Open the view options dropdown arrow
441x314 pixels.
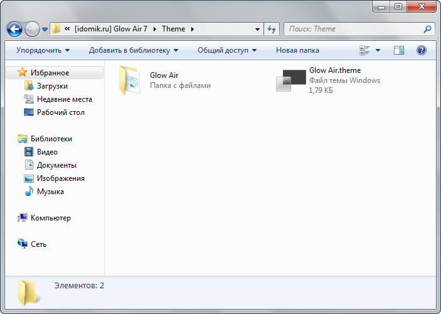point(378,50)
